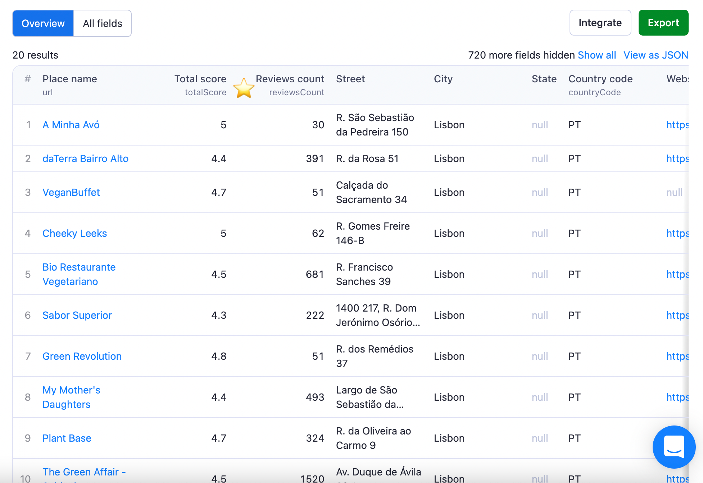Screen dimensions: 703x483
Task: Open Green Revolution place link
Action: pos(82,356)
